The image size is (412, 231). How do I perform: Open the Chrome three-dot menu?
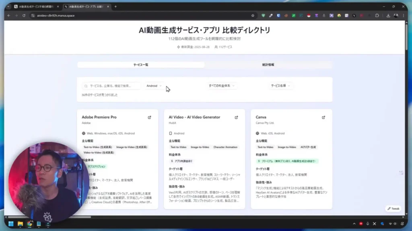pos(404,16)
